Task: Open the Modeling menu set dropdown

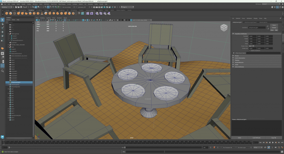Action: tap(7, 7)
